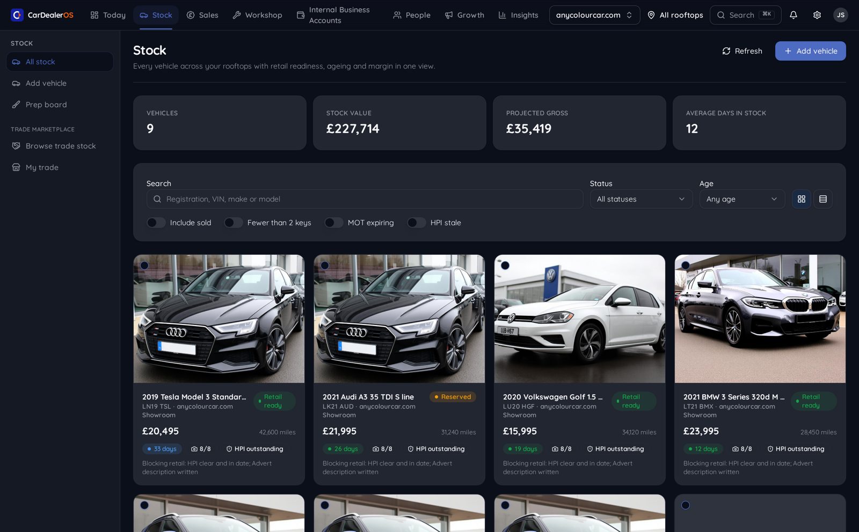Image resolution: width=859 pixels, height=532 pixels.
Task: Click HPI shield icon on Volkswagen Golf card
Action: click(x=590, y=449)
